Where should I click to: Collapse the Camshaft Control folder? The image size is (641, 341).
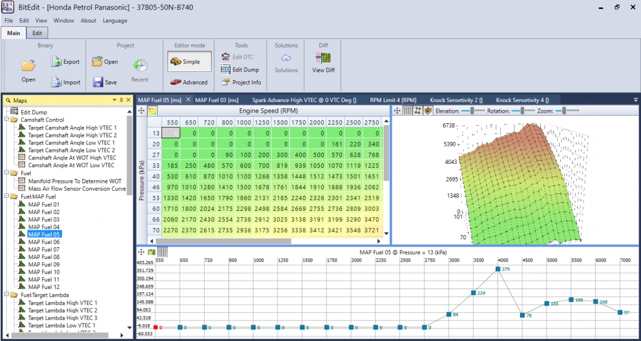pyautogui.click(x=6, y=120)
